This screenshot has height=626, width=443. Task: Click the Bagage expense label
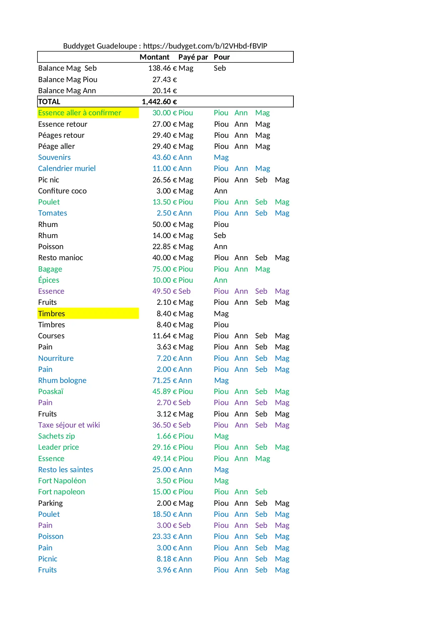50,269
